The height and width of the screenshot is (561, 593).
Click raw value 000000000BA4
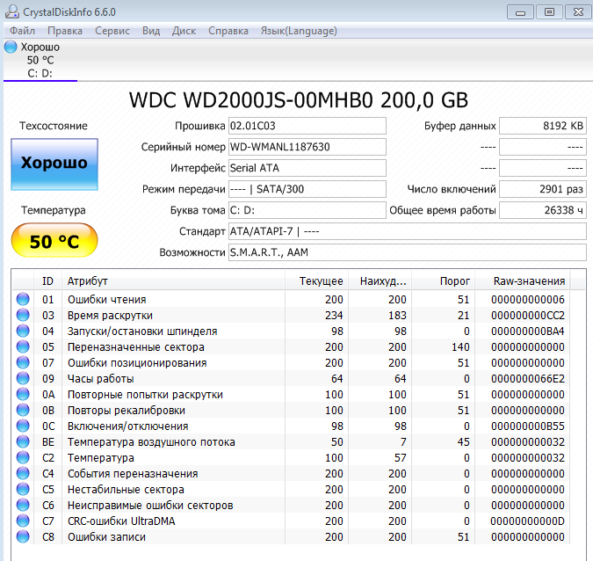(528, 331)
